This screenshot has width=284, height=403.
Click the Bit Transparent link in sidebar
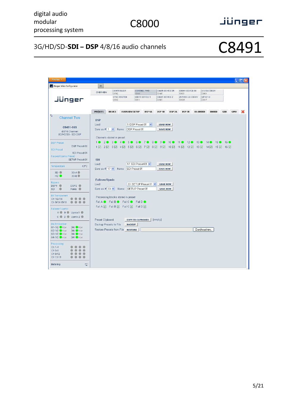pyautogui.click(x=59, y=196)
